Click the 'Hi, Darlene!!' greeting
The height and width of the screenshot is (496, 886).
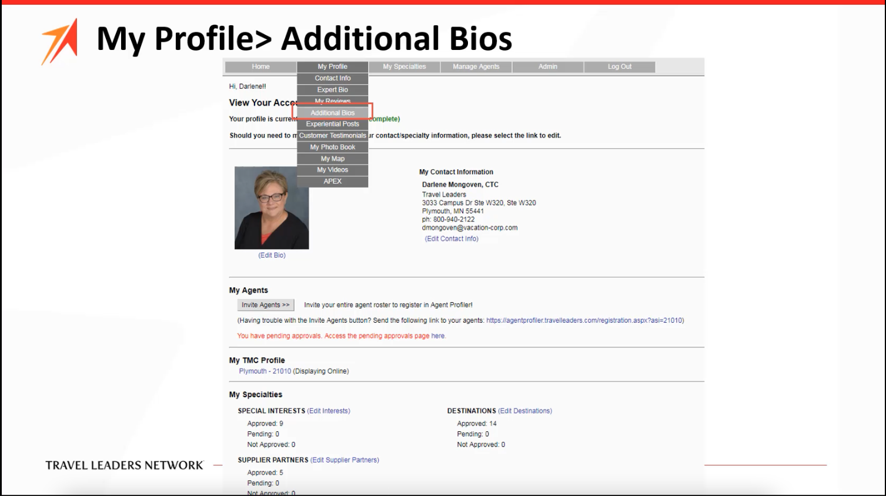(x=248, y=86)
